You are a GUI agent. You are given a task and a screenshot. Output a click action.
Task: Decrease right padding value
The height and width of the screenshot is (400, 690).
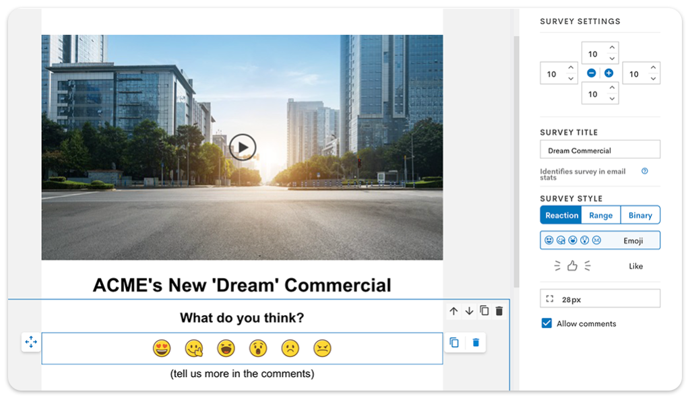pyautogui.click(x=654, y=79)
